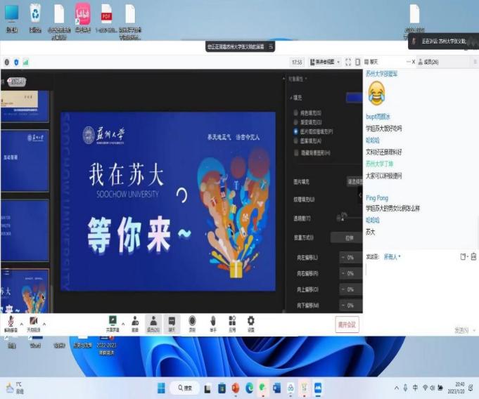Adjust the transparency (透明度) slider

(343, 218)
